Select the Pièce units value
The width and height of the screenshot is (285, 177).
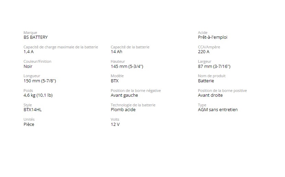(29, 125)
